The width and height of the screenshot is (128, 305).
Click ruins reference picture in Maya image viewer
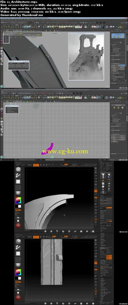point(86,57)
